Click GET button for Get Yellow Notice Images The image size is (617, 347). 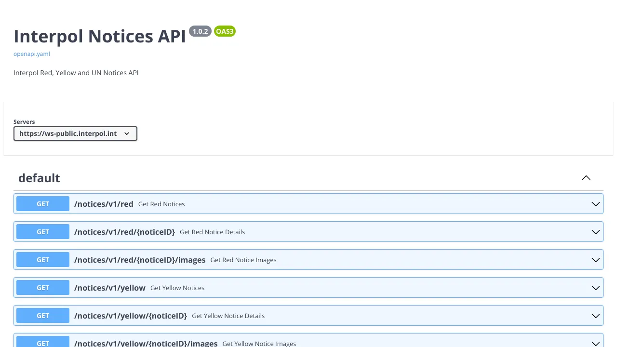point(43,342)
